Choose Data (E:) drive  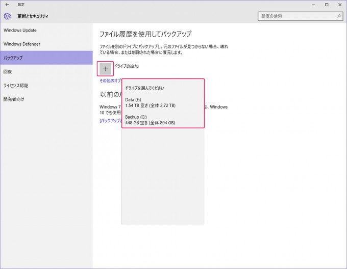(x=163, y=103)
